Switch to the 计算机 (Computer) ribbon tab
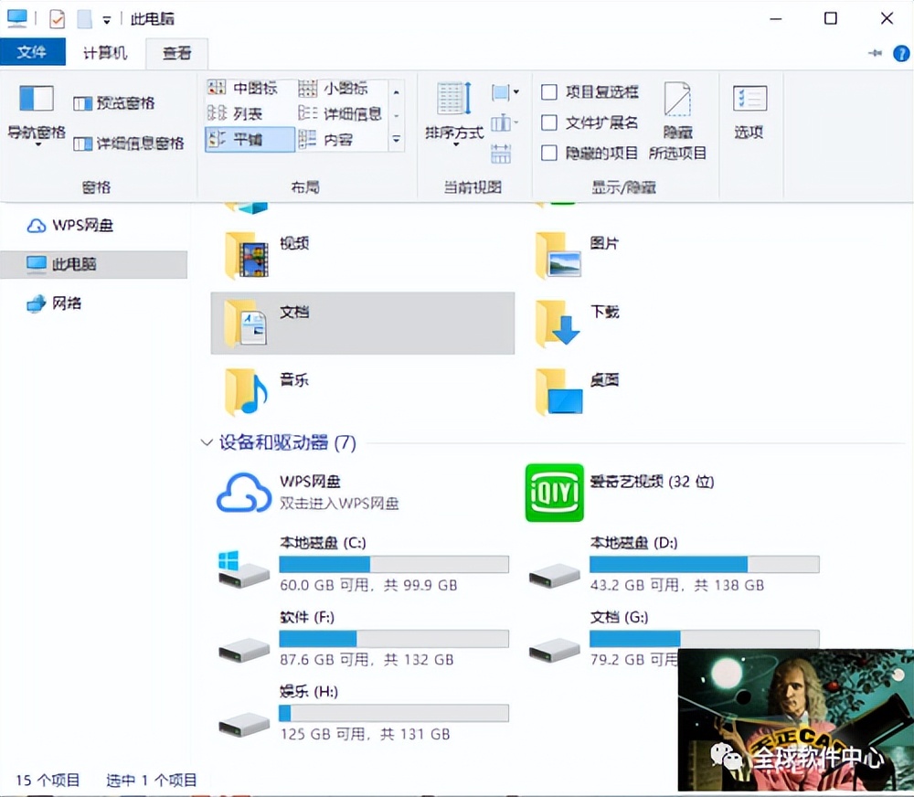914x797 pixels. [x=104, y=52]
